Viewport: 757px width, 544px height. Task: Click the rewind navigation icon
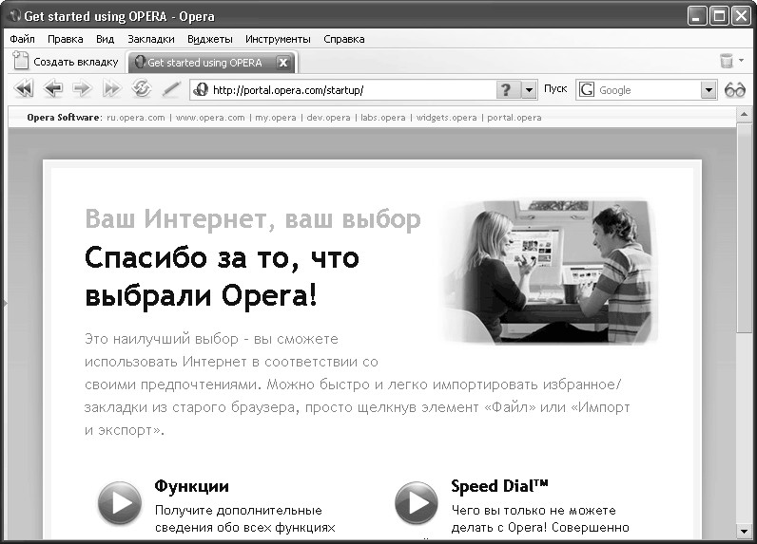tap(24, 89)
